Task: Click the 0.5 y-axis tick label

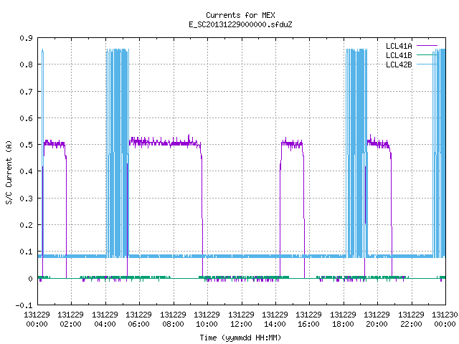Action: [x=27, y=145]
